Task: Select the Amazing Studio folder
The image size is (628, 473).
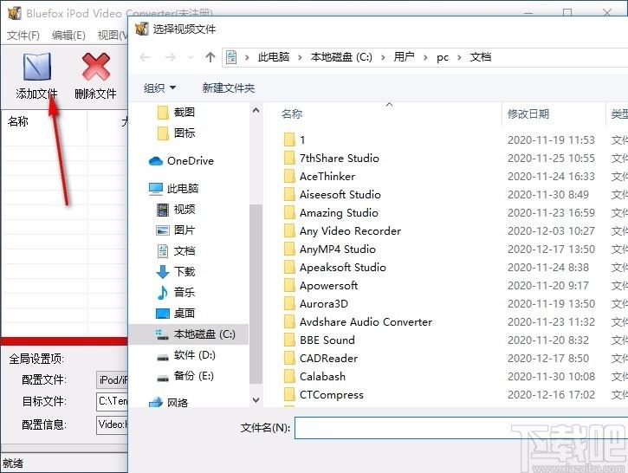Action: click(x=331, y=212)
